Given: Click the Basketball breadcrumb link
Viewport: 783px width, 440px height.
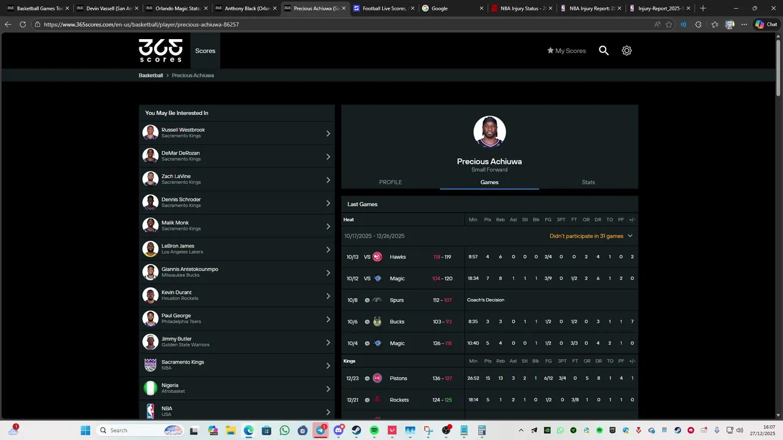Looking at the screenshot, I should coord(151,75).
